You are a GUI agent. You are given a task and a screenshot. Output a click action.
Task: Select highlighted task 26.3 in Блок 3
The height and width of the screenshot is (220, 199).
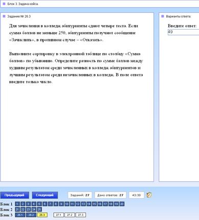(42, 215)
